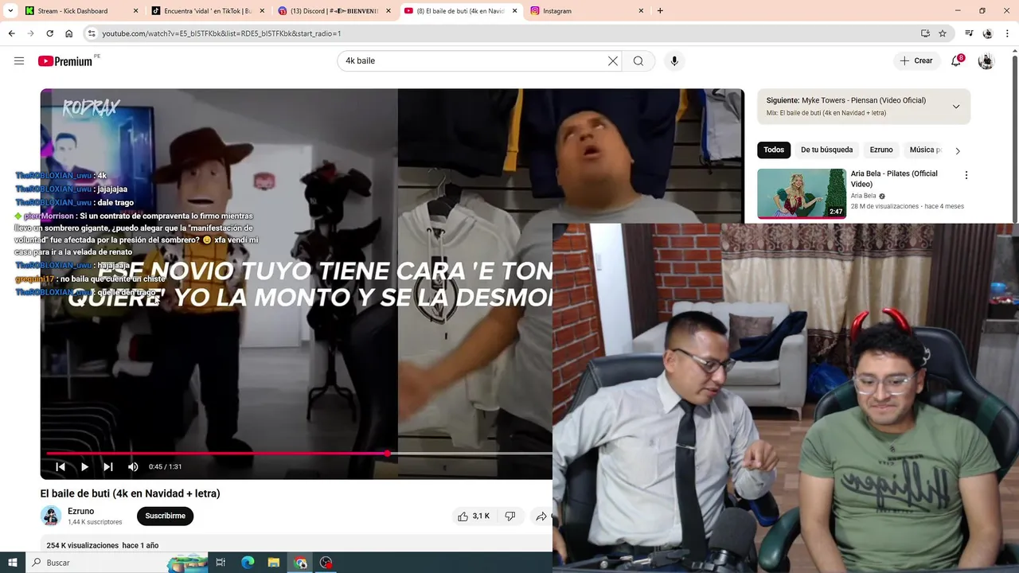Open the Chrome profile avatar
The height and width of the screenshot is (573, 1019).
988,33
